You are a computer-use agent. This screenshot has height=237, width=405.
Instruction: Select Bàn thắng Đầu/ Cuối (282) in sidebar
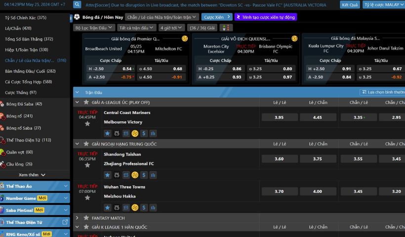click(30, 71)
